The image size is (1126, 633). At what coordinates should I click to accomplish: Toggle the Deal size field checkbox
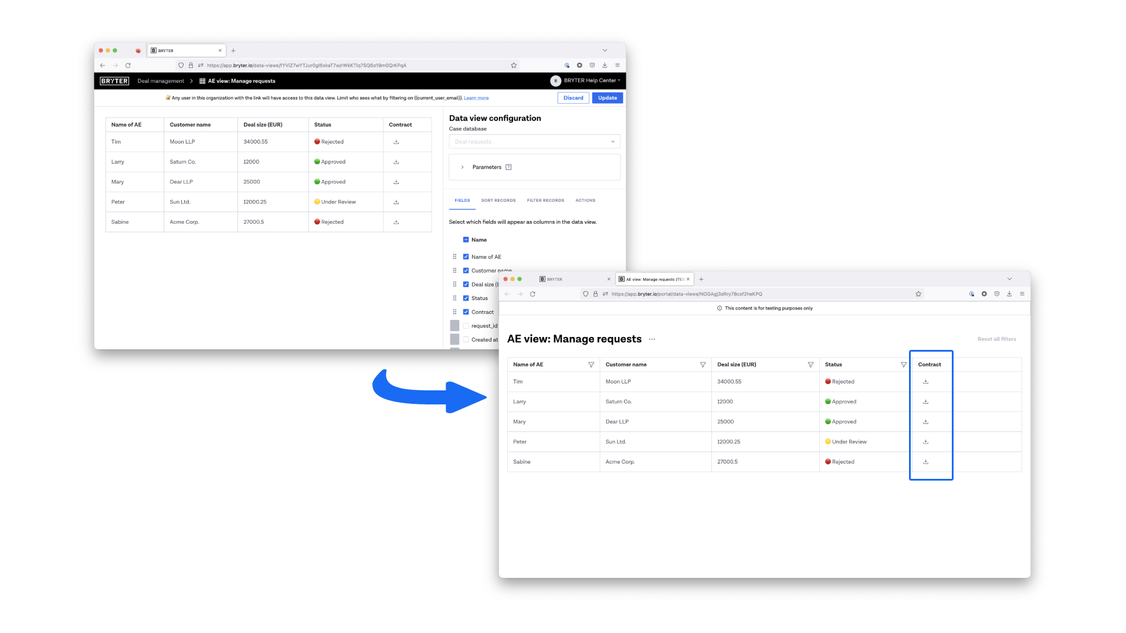[466, 284]
